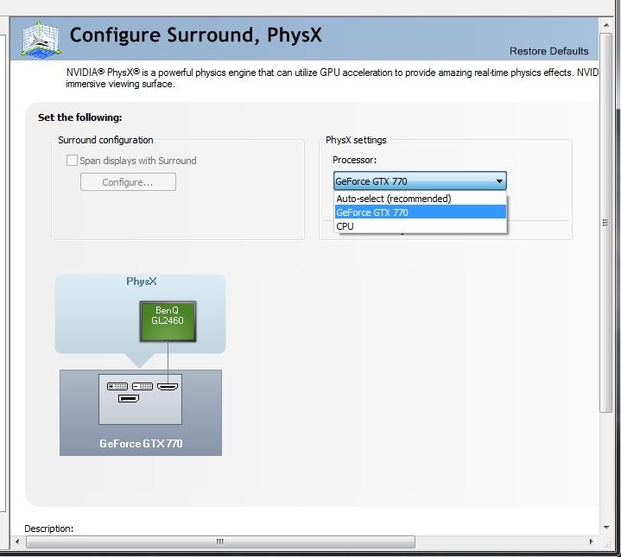This screenshot has width=621, height=557.
Task: Click the Processor: label
Action: (354, 160)
